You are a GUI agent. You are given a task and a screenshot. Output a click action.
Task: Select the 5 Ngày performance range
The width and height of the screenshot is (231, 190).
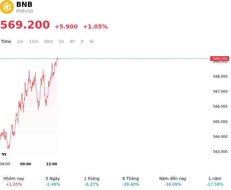(x=53, y=181)
